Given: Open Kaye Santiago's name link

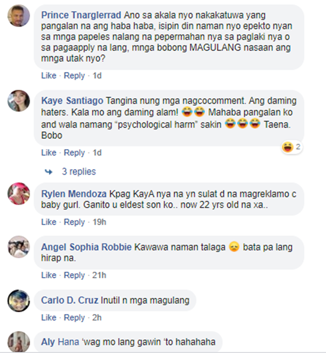Looking at the screenshot, I should 72,100.
